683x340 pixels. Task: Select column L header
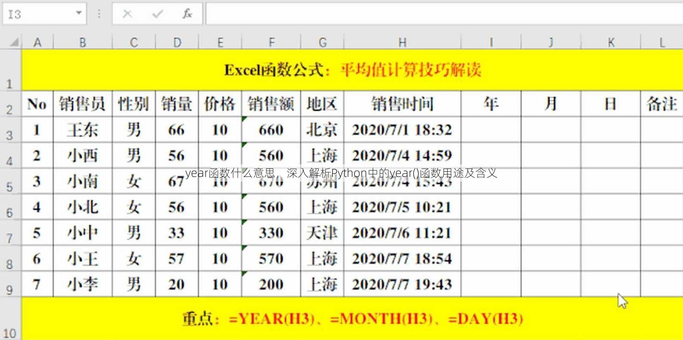[662, 42]
